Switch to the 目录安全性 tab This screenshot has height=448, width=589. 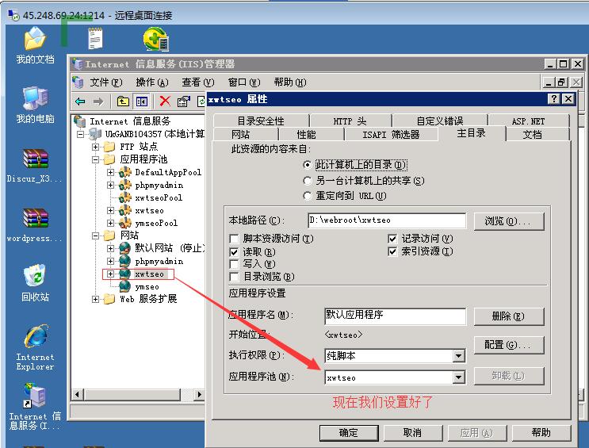coord(261,121)
